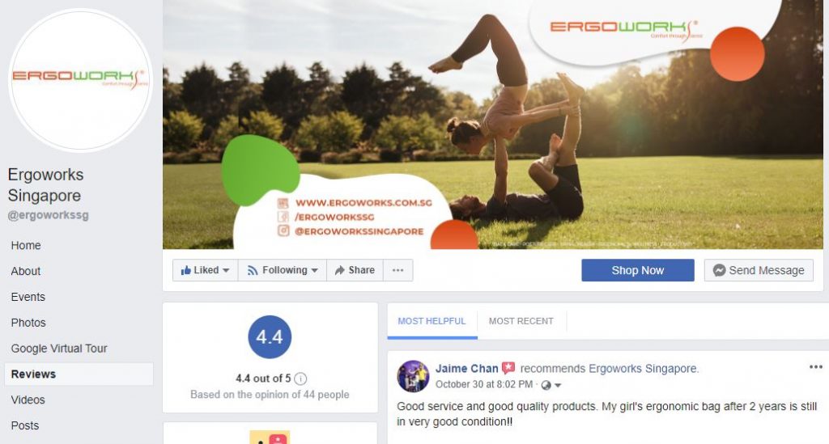The image size is (829, 444).
Task: Click the Messenger icon in Send Message
Action: [719, 270]
